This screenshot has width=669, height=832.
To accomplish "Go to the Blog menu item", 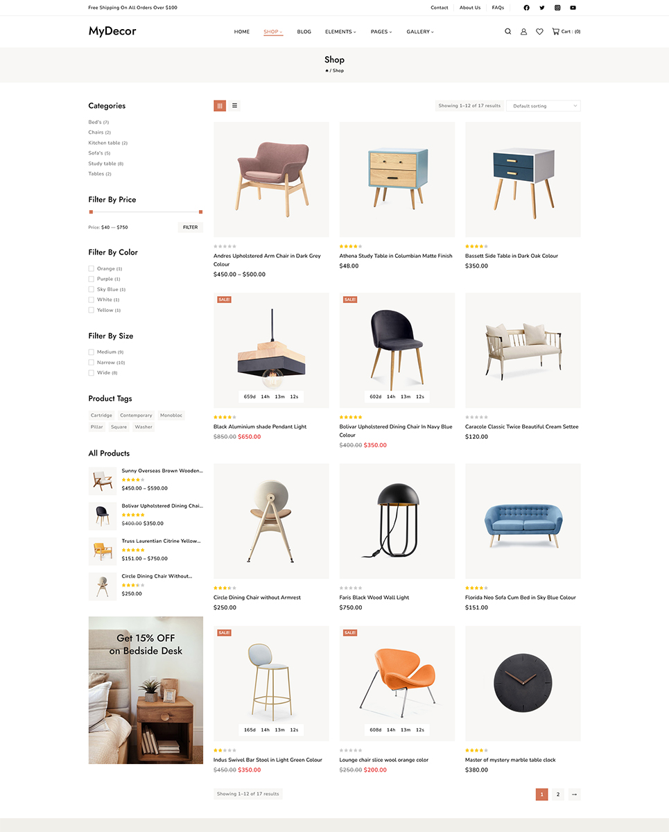I will click(304, 31).
